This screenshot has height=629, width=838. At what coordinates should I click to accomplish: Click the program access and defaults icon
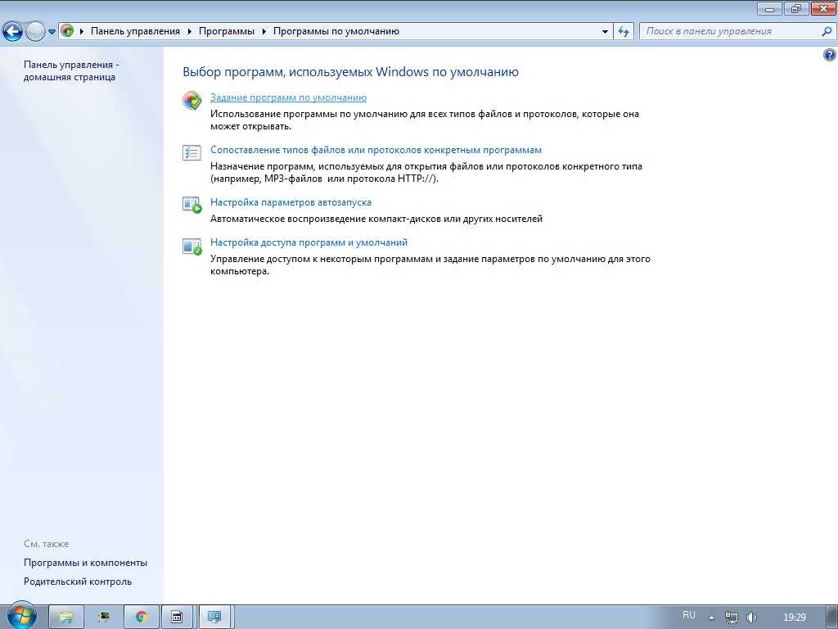191,246
